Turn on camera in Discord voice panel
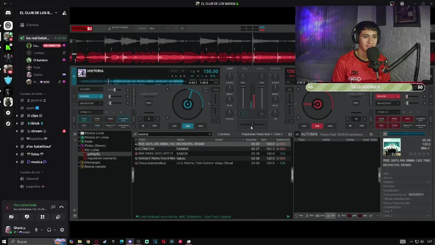 coord(11,217)
